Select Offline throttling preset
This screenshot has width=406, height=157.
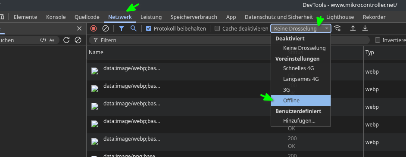301,101
